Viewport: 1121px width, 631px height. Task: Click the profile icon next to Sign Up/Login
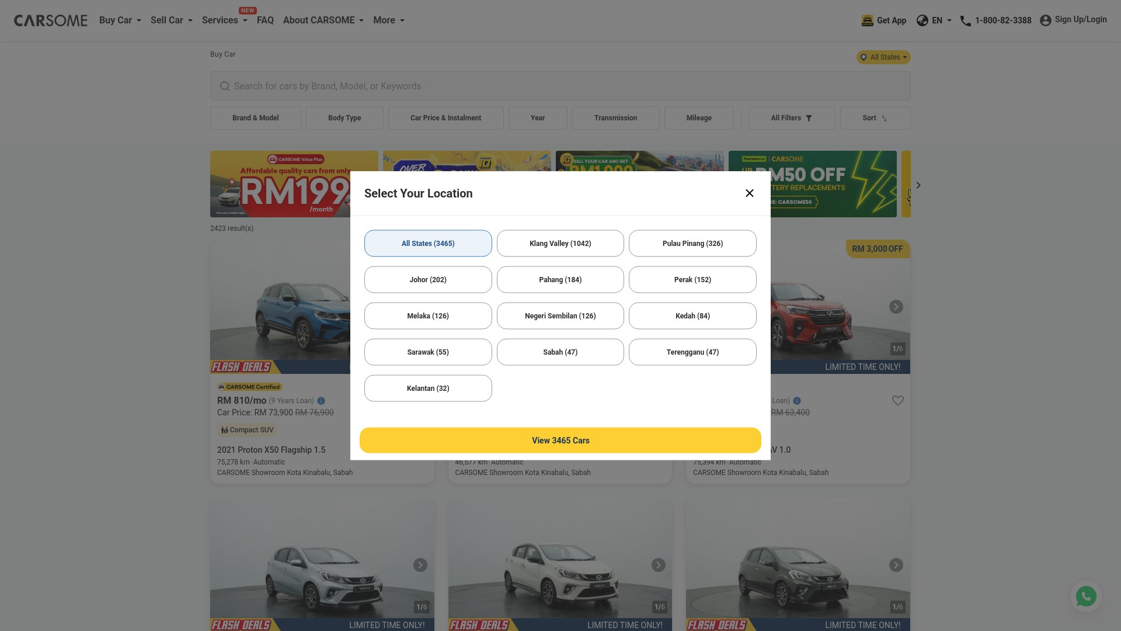coord(1046,20)
